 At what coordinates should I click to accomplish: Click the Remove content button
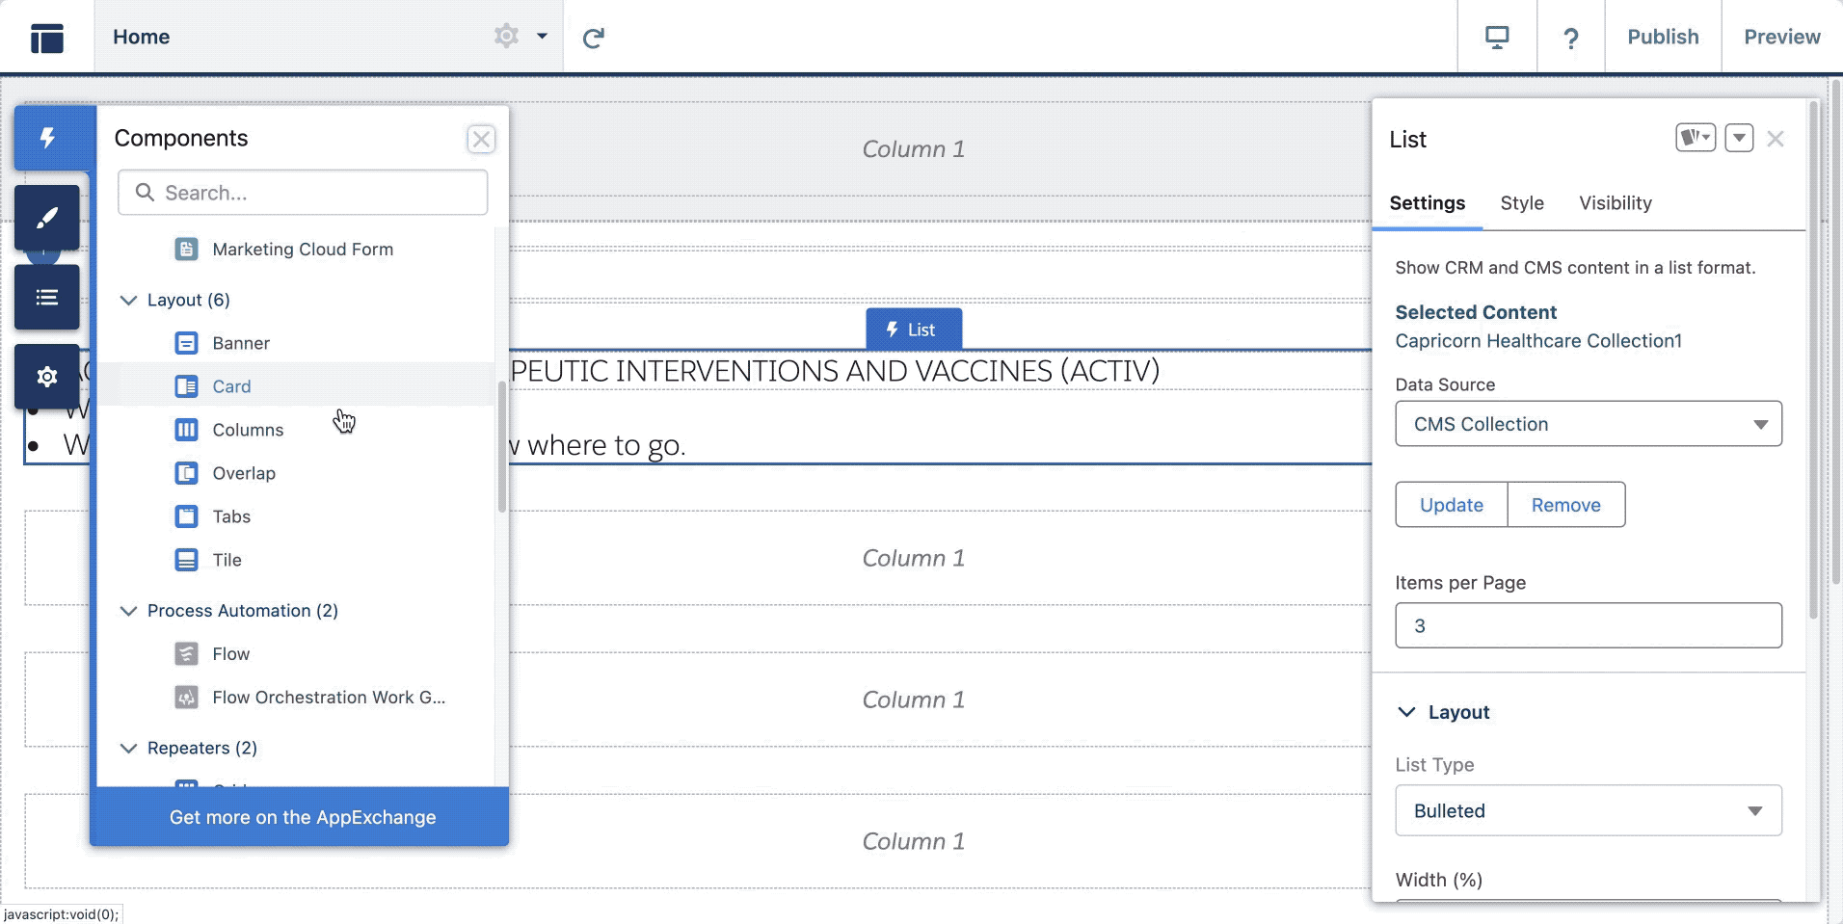tap(1566, 505)
